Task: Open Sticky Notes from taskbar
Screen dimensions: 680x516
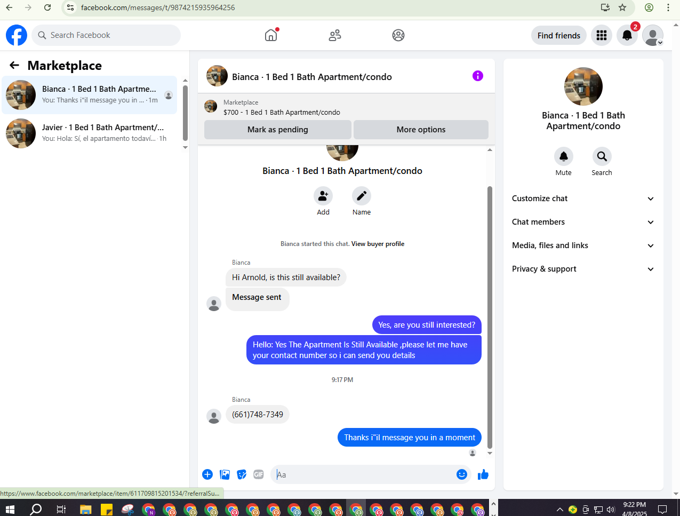Action: coord(107,509)
